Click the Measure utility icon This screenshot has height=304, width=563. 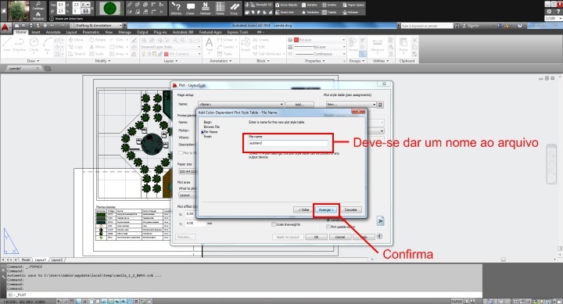click(377, 45)
